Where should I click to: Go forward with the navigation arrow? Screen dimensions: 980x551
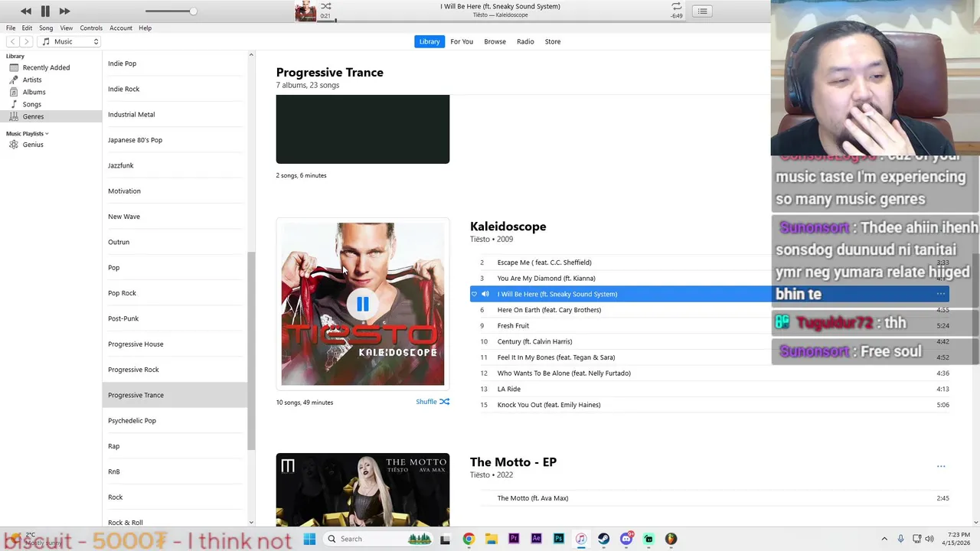pos(26,41)
